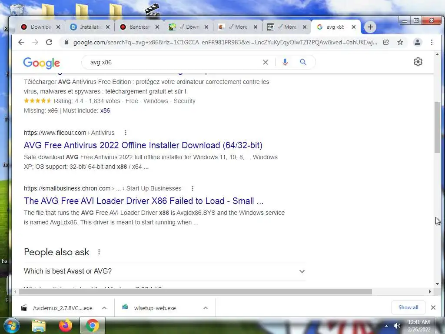Image resolution: width=445 pixels, height=334 pixels.
Task: Open the volume speaker tray icon
Action: coord(397,326)
